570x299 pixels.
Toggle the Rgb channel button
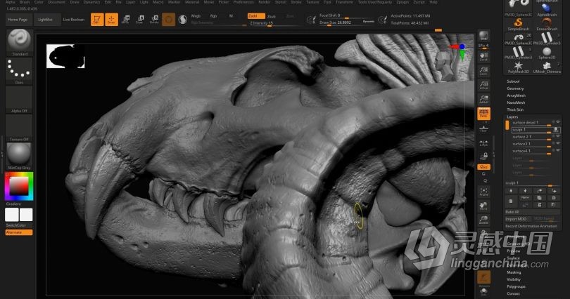click(214, 16)
